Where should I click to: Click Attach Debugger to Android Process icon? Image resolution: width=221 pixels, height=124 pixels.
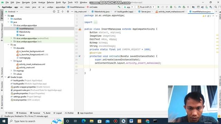point(184,7)
